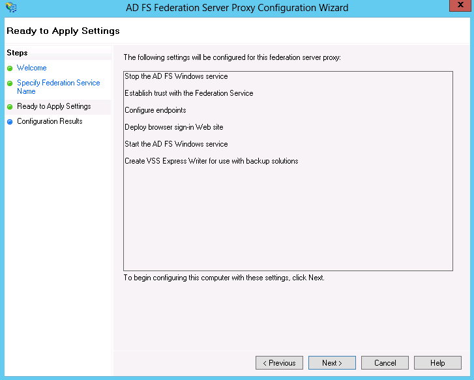Image resolution: width=474 pixels, height=380 pixels.
Task: Click the AD FS wizard title bar icon
Action: click(11, 7)
